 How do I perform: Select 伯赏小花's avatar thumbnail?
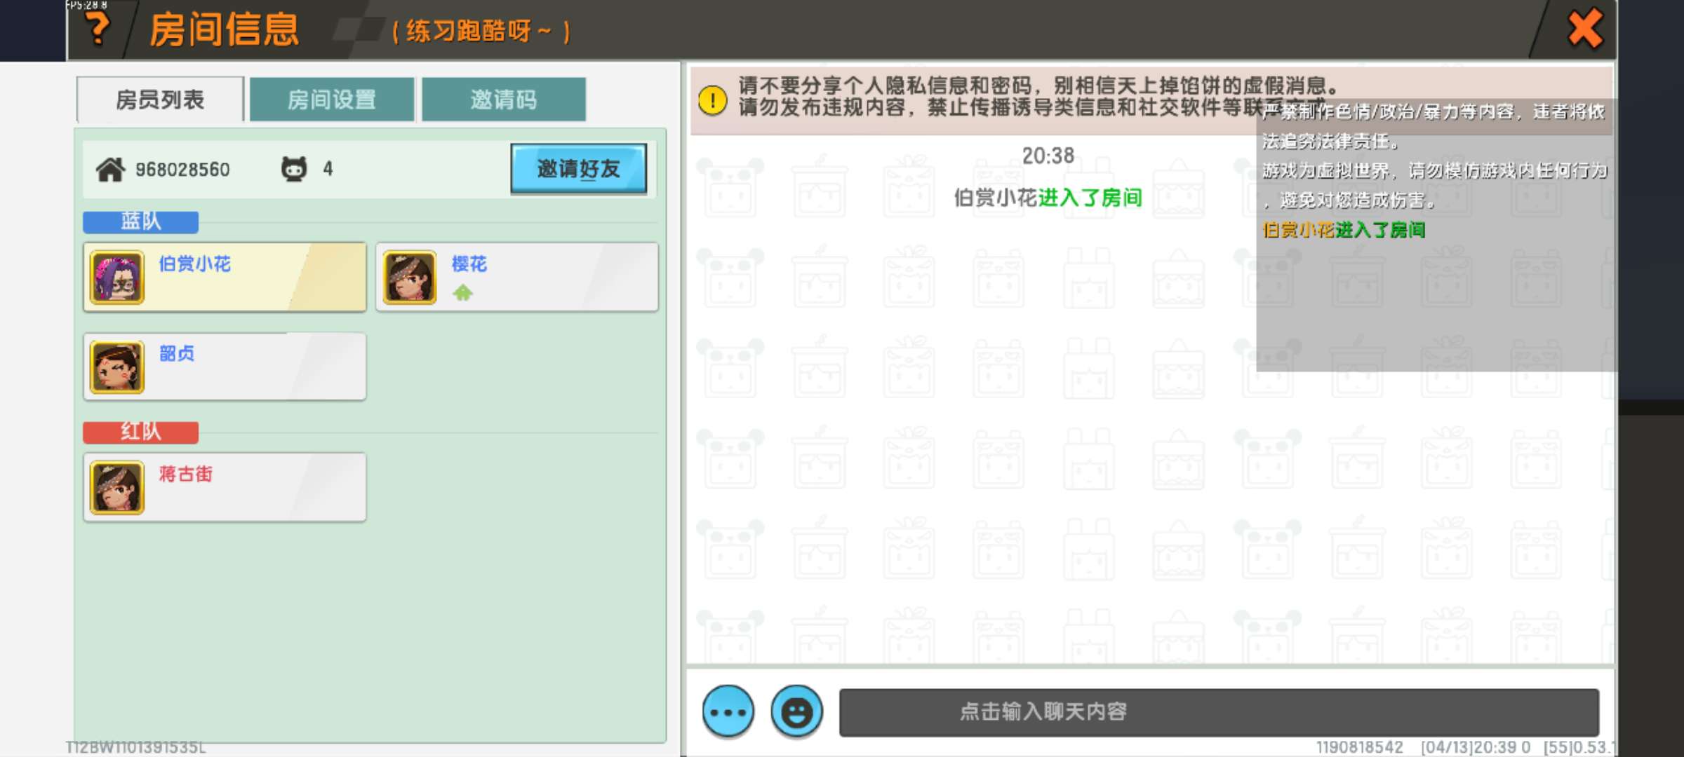[x=117, y=278]
